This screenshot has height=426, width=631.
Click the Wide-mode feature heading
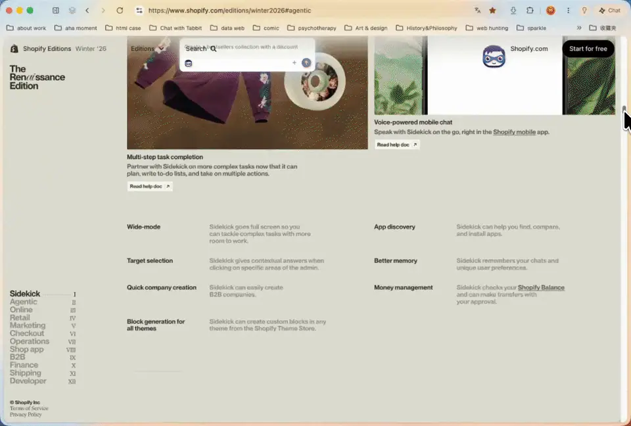point(143,227)
